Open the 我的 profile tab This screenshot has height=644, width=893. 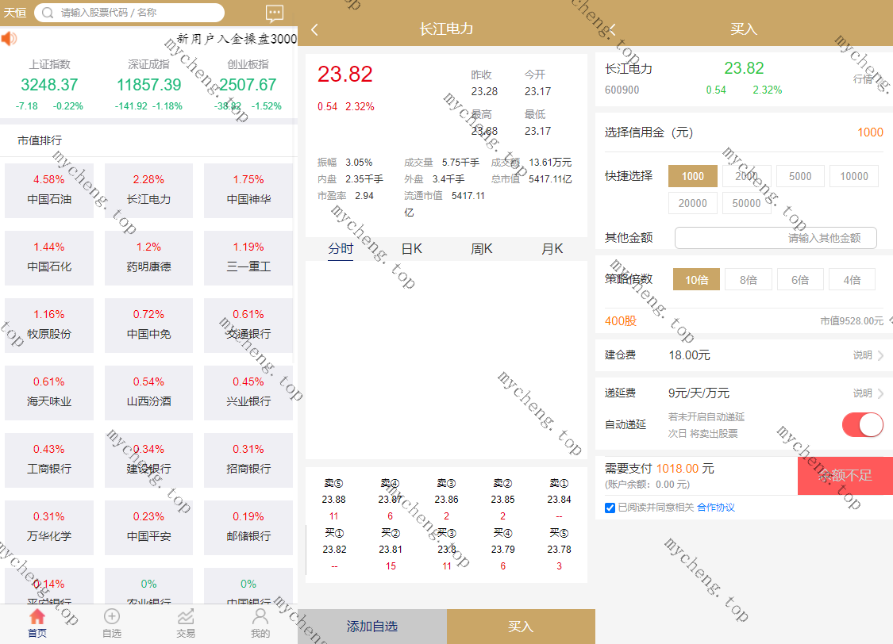260,623
